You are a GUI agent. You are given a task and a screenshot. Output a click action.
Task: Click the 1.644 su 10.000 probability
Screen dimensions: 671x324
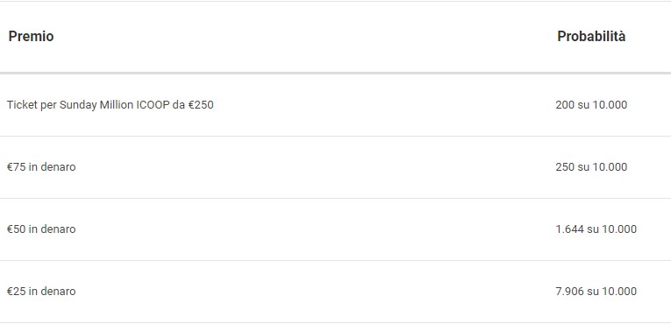coord(596,229)
